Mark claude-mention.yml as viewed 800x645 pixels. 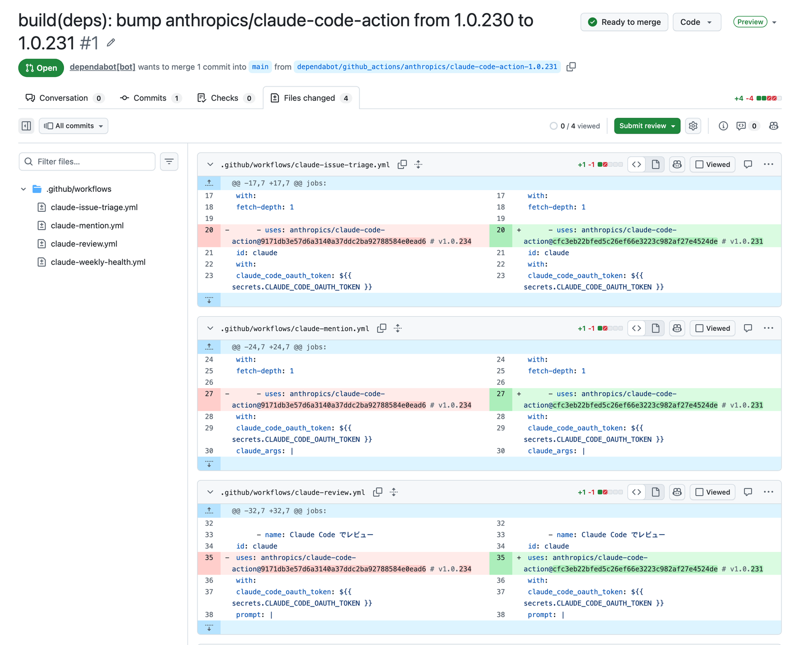712,328
